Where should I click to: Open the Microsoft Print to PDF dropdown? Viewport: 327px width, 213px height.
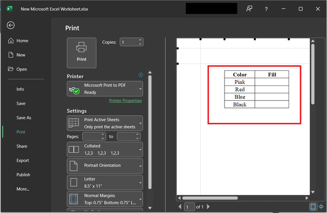pos(105,89)
